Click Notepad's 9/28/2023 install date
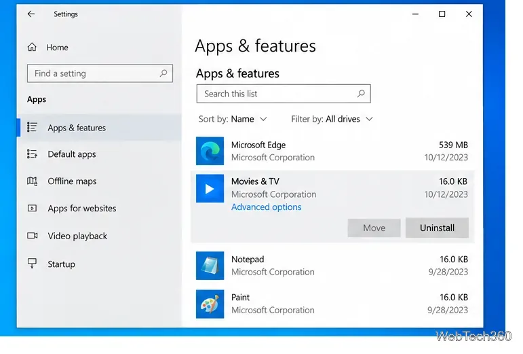 (x=448, y=272)
